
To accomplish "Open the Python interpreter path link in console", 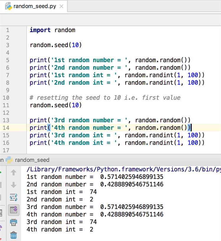I will [124, 169].
